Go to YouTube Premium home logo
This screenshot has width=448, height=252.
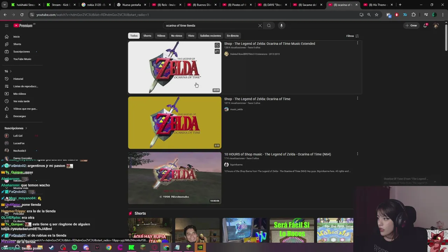coord(23,26)
